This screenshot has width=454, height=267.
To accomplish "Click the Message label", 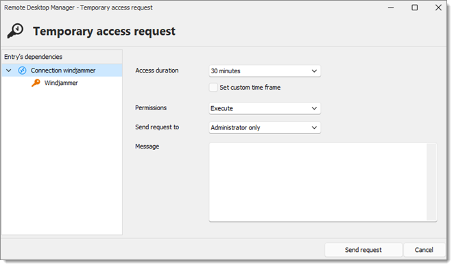I will pyautogui.click(x=147, y=147).
